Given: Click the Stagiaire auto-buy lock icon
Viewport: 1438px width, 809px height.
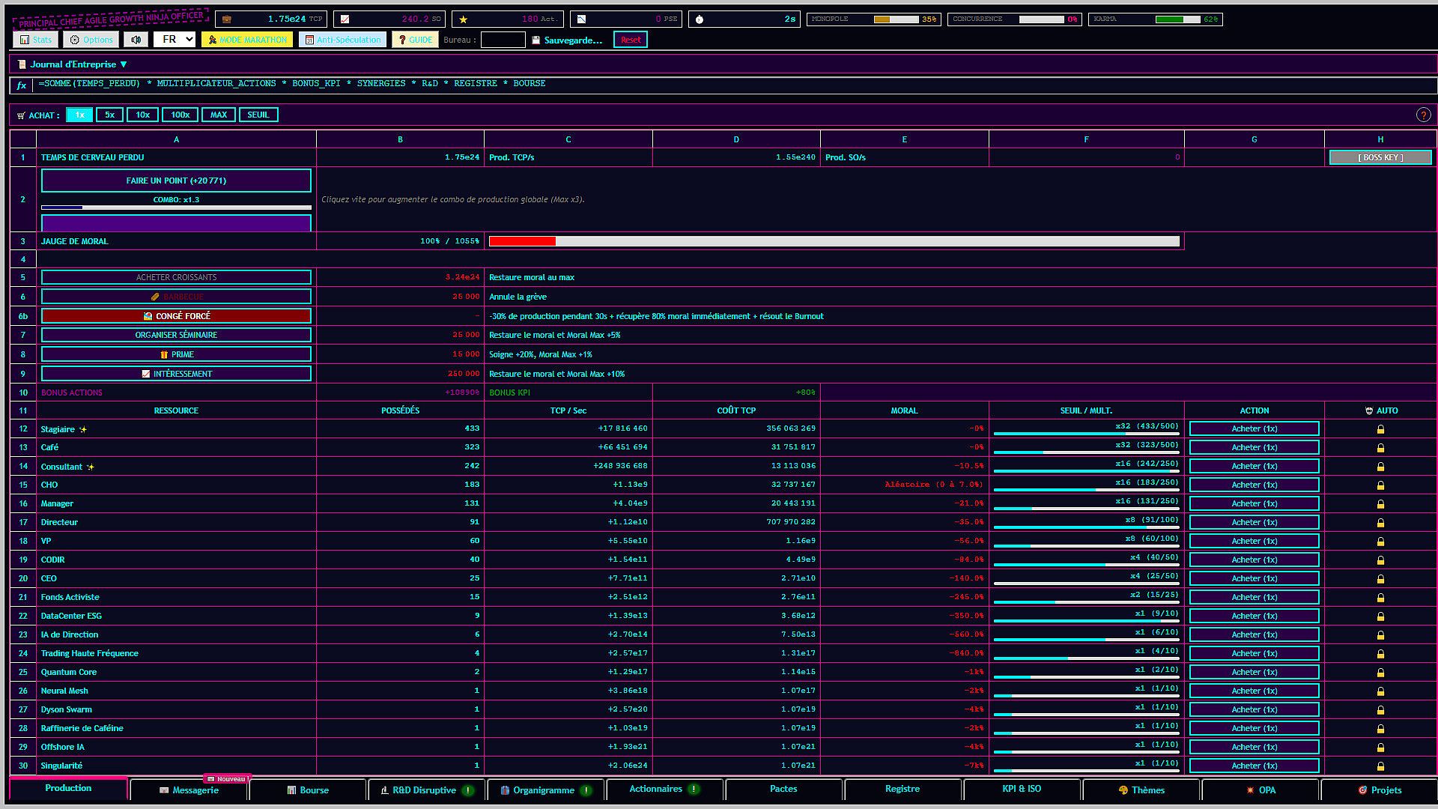Looking at the screenshot, I should click(1380, 429).
